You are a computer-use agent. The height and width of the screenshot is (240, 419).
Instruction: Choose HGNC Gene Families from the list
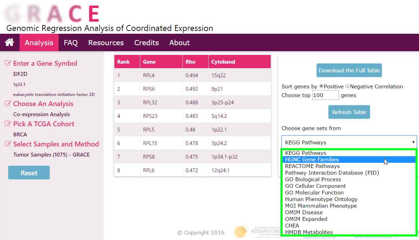pos(312,160)
